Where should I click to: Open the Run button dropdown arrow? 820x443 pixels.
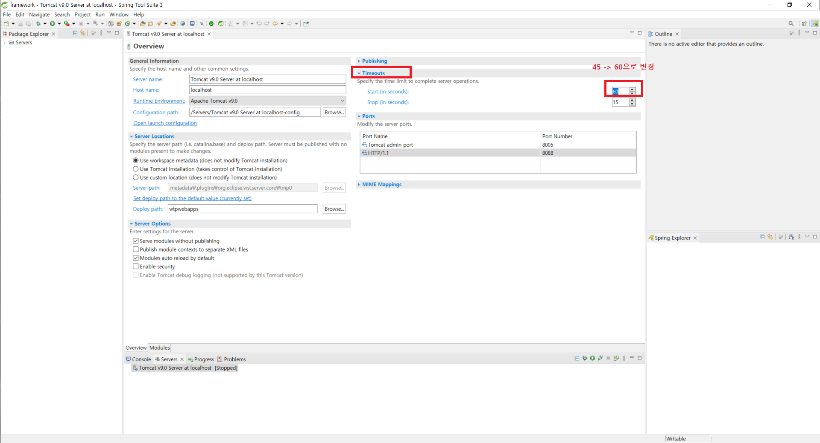pos(59,23)
